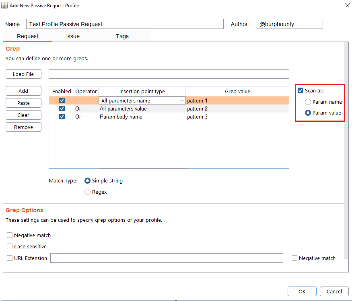Click the Remove button
Image resolution: width=352 pixels, height=301 pixels.
click(x=23, y=127)
